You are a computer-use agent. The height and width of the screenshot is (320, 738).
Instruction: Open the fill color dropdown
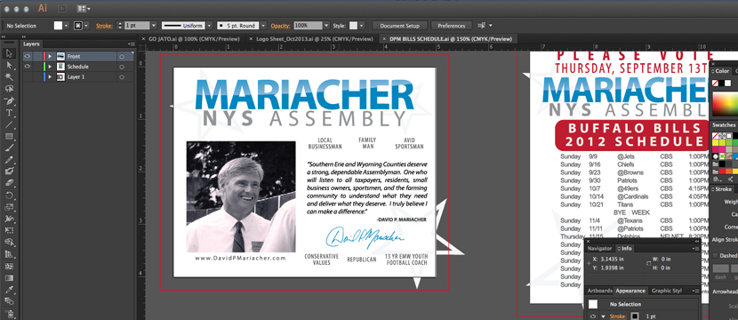pos(66,26)
